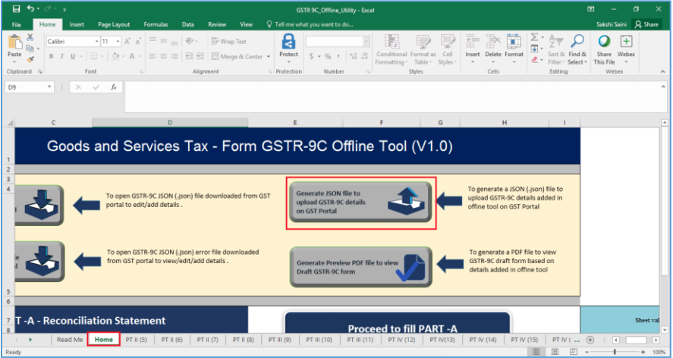This screenshot has height=358, width=673.
Task: Click the Undo arrow icon
Action: click(30, 9)
